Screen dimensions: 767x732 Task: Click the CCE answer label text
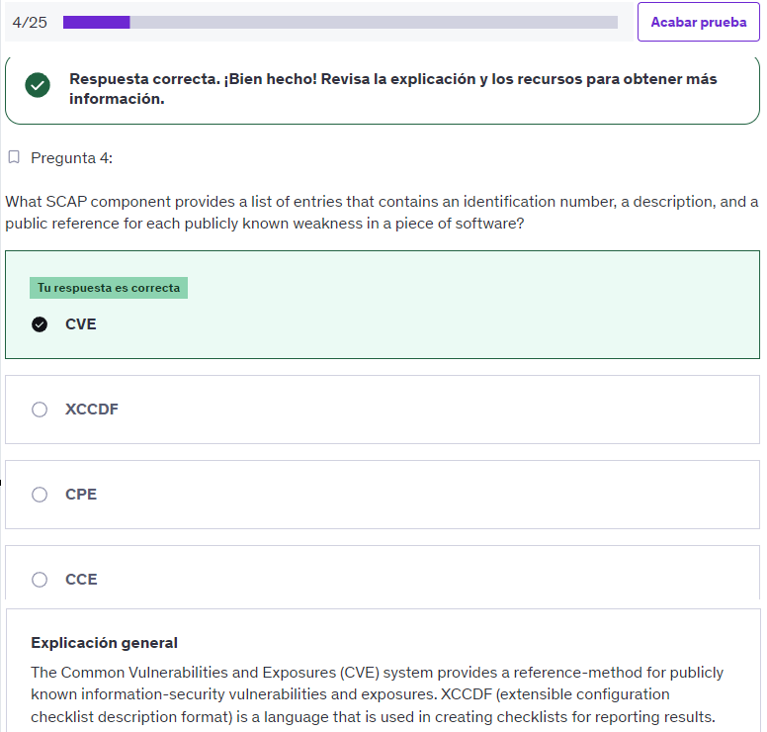click(x=81, y=580)
